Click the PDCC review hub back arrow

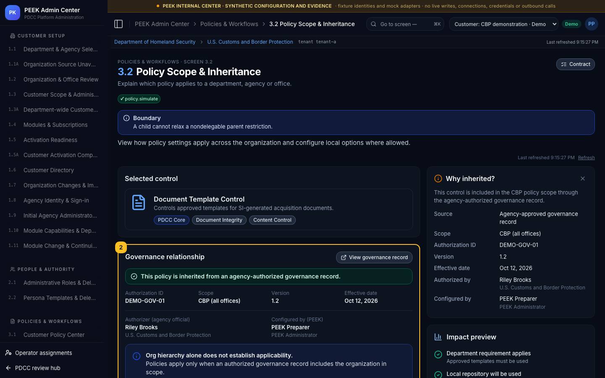pyautogui.click(x=8, y=368)
